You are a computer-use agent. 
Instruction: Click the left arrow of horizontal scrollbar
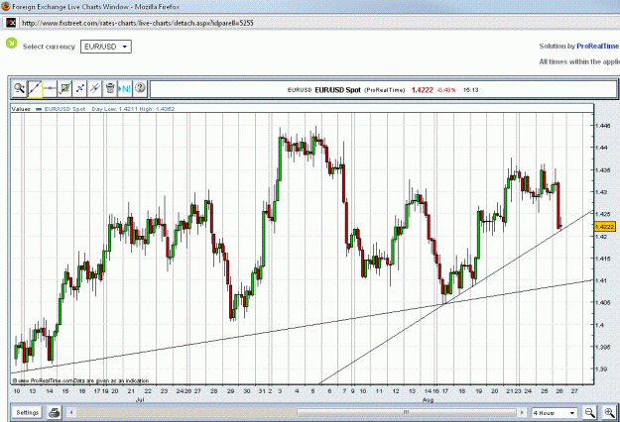(71, 413)
